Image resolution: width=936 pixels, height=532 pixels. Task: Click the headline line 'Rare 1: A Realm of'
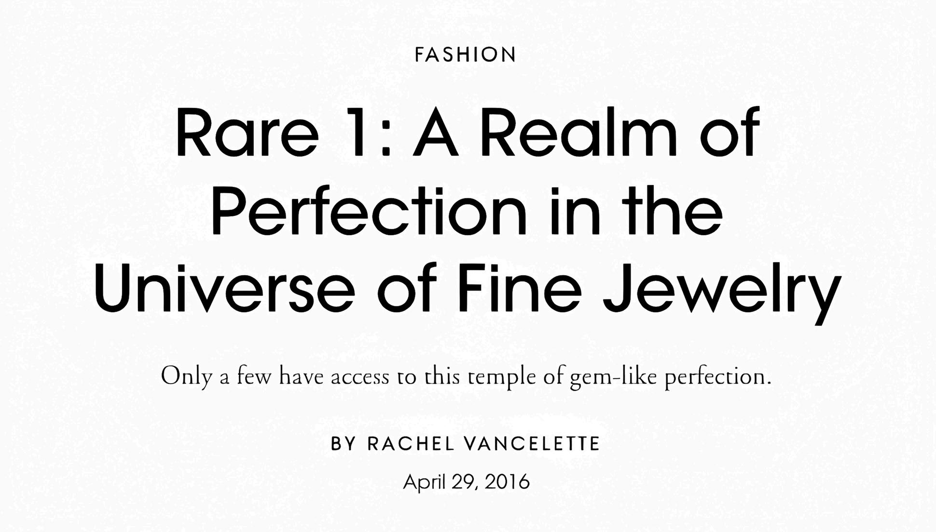468,132
